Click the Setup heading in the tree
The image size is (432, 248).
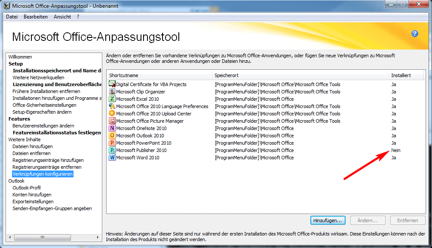coord(16,64)
